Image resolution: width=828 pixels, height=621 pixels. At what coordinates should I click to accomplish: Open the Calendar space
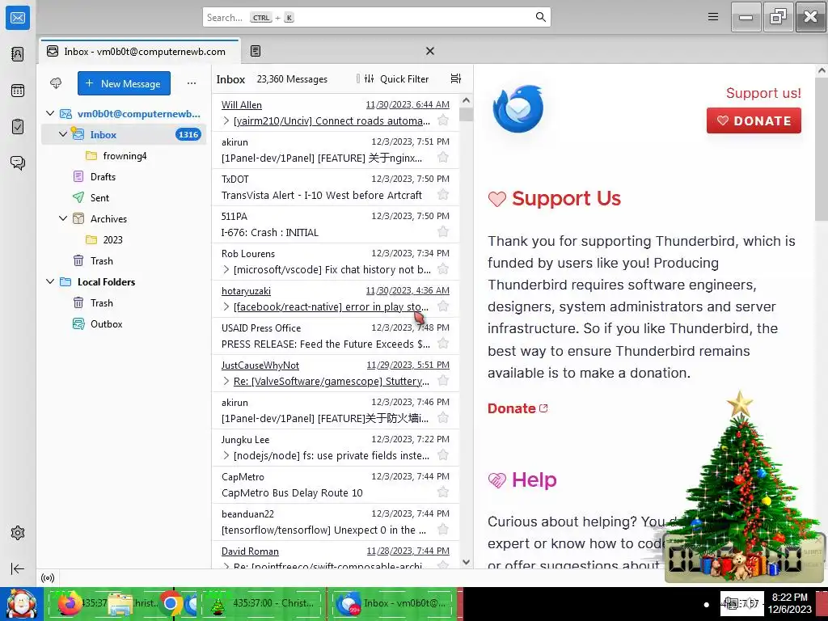[x=18, y=91]
